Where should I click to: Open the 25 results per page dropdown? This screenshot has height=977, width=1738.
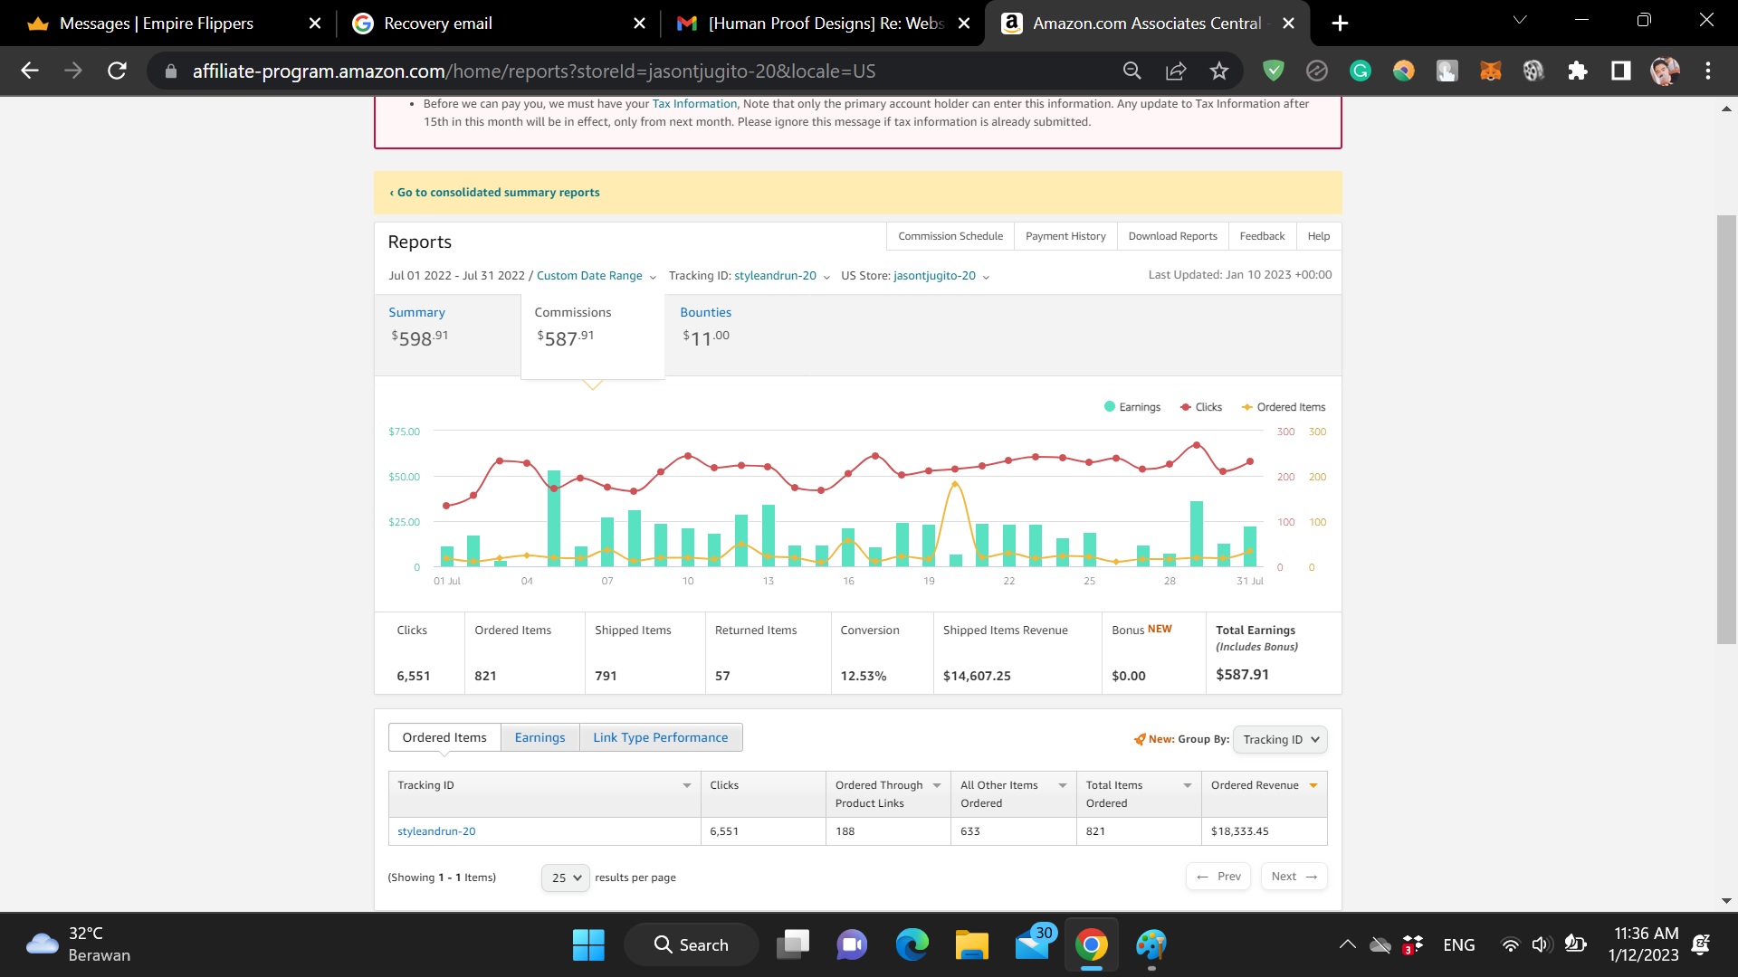[566, 877]
